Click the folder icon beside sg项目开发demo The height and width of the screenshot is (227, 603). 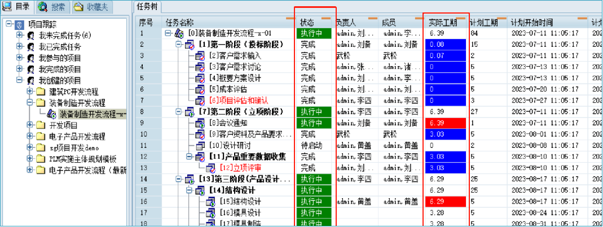click(x=41, y=148)
